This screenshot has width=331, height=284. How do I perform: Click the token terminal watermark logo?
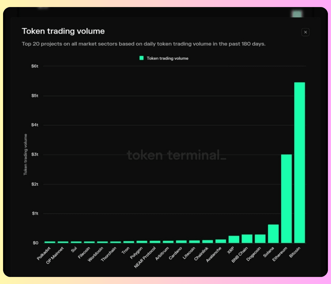[x=176, y=155]
